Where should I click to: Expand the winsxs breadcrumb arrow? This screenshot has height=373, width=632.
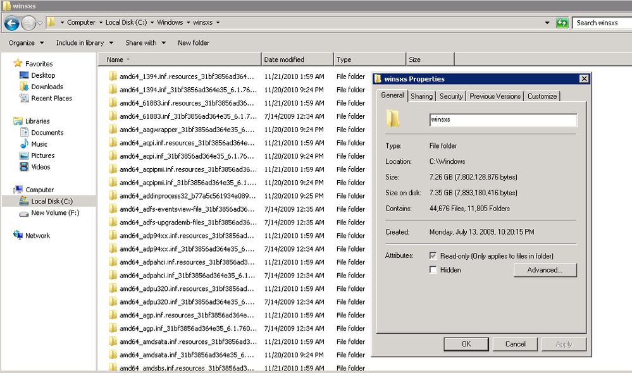218,23
